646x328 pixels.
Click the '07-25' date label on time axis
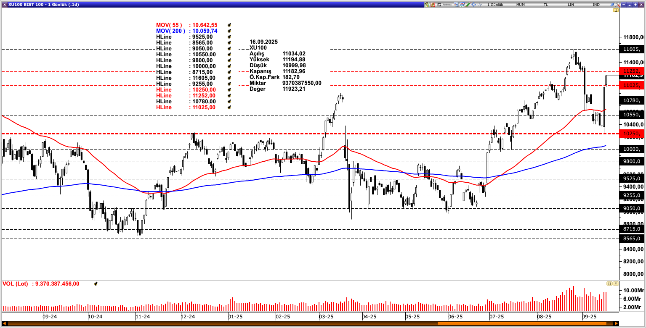coord(497,316)
